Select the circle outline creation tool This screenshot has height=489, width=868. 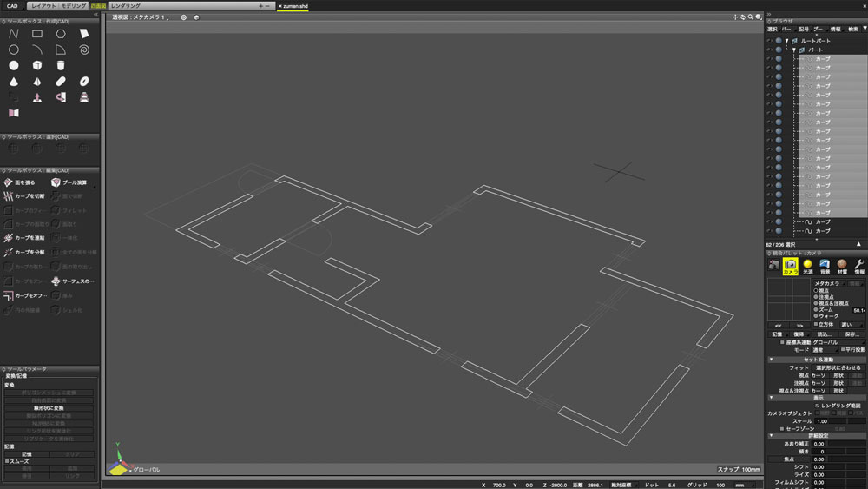pos(14,50)
